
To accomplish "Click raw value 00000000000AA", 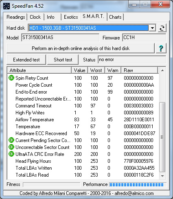I will [x=139, y=85].
